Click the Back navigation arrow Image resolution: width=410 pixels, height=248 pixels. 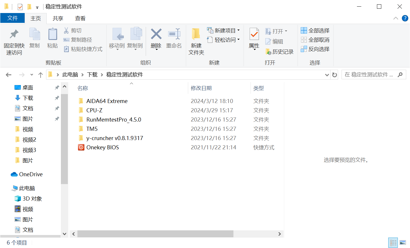(9, 75)
